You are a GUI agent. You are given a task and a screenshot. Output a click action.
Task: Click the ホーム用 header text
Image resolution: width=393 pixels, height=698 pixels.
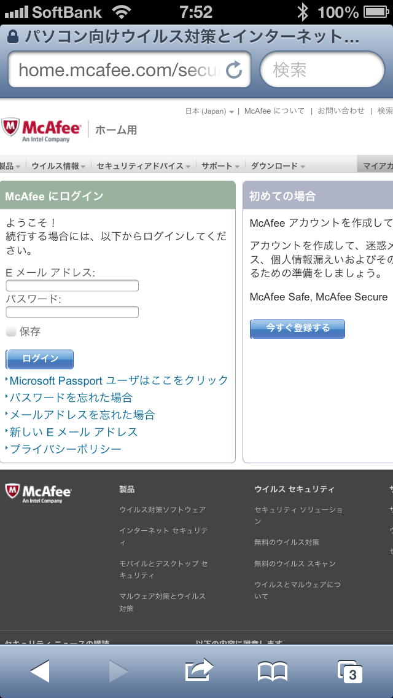click(116, 130)
